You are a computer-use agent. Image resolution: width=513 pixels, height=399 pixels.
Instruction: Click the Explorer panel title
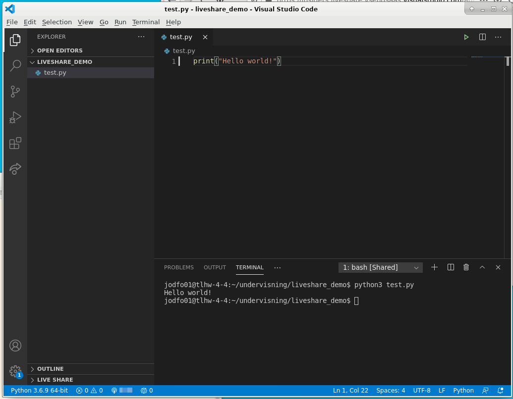point(52,37)
